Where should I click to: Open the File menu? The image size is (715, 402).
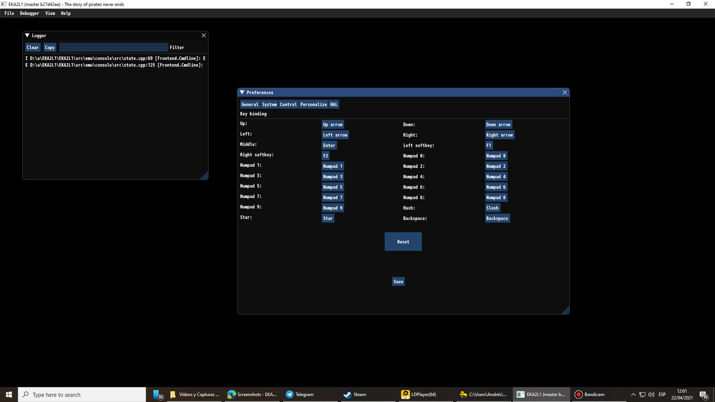[x=9, y=14]
